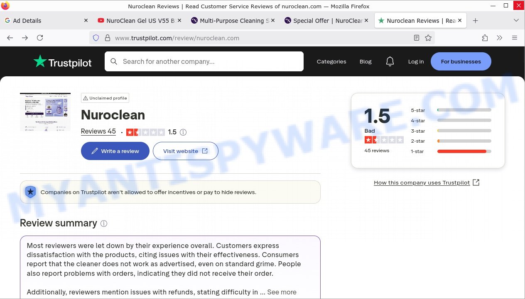Open the For businesses page
This screenshot has width=525, height=299.
click(x=461, y=61)
